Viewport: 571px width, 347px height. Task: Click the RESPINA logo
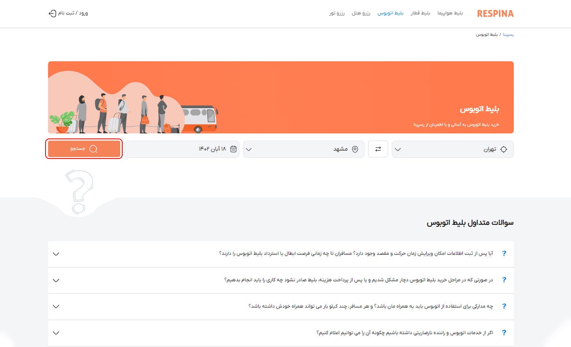[x=495, y=13]
